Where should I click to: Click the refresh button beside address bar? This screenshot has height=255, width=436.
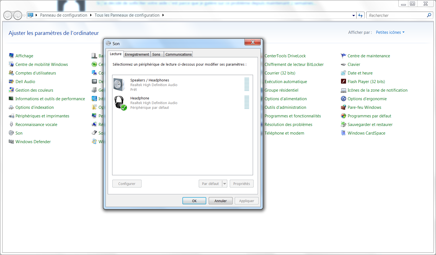pyautogui.click(x=360, y=15)
